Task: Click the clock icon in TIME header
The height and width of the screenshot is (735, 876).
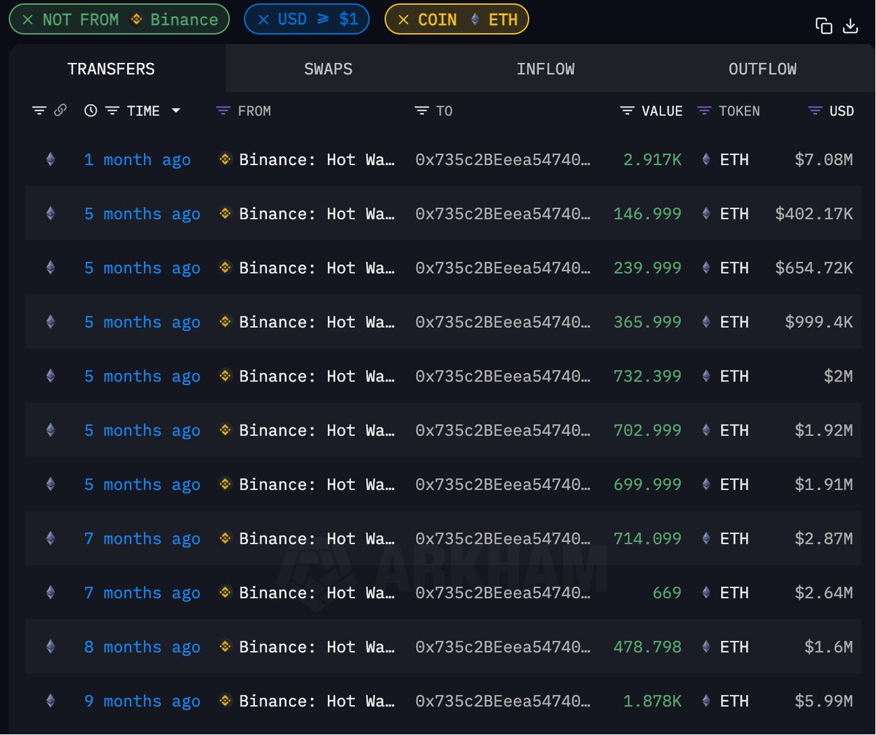Action: [91, 110]
